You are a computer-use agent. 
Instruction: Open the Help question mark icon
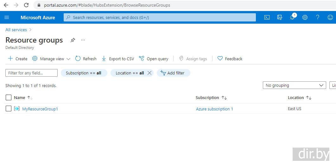[x=318, y=18]
